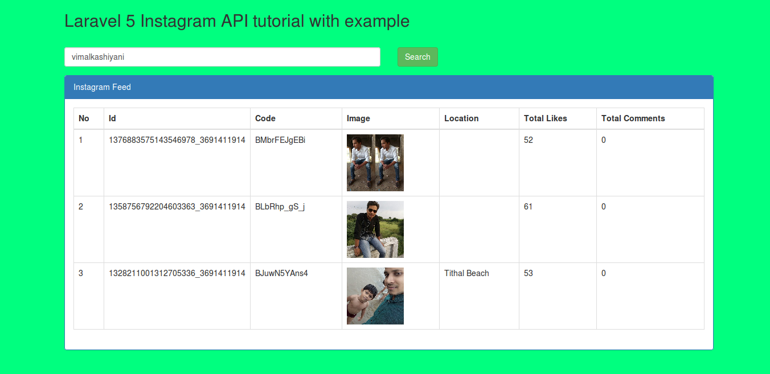Focus the username search field containing vimalkashiyani
This screenshot has width=770, height=374.
(222, 57)
